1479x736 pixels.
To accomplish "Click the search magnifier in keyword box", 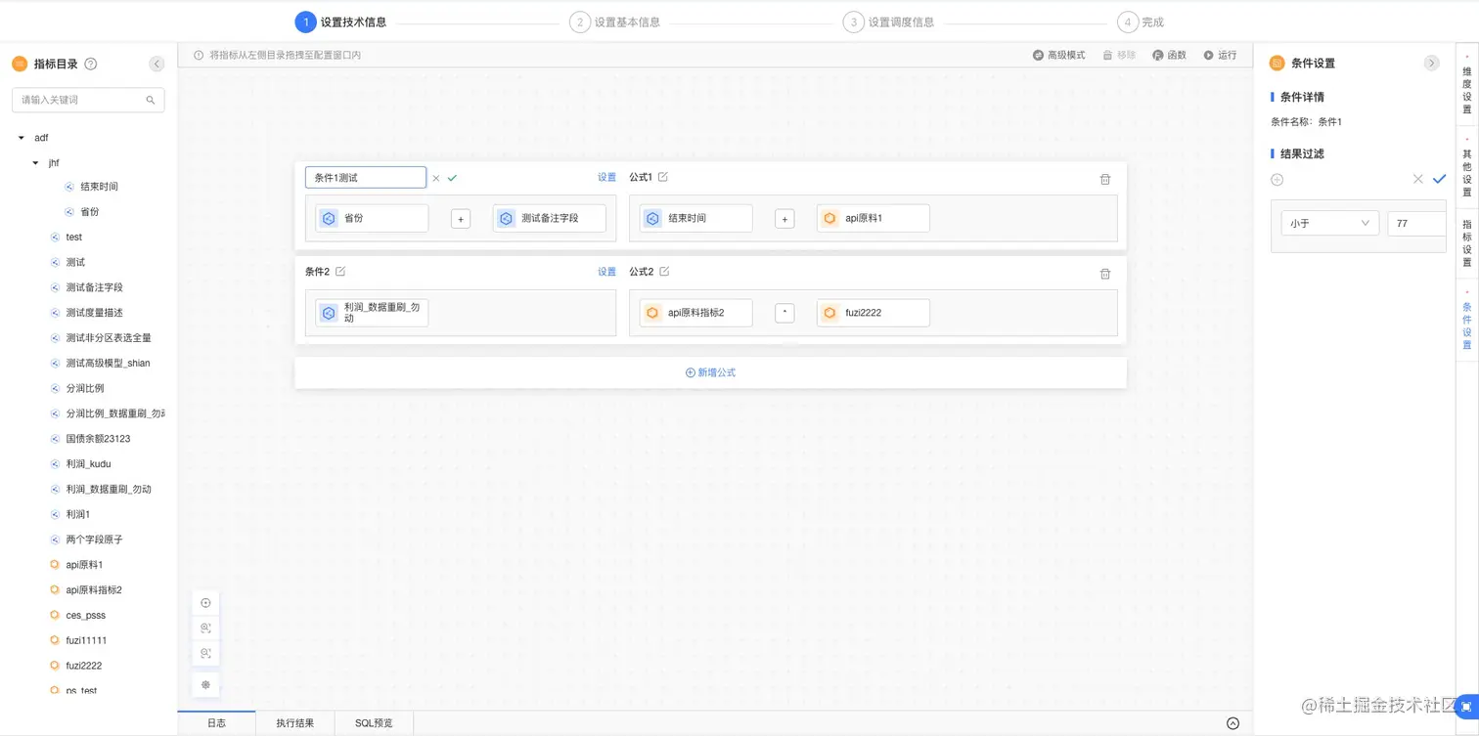I will tap(151, 100).
